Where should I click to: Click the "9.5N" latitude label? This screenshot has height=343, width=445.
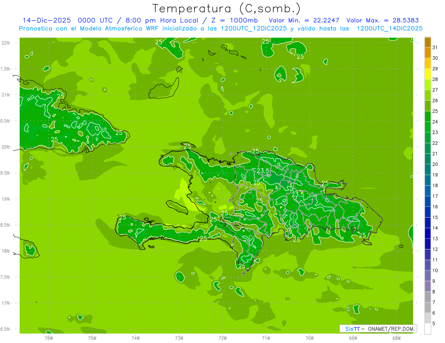click(x=6, y=173)
